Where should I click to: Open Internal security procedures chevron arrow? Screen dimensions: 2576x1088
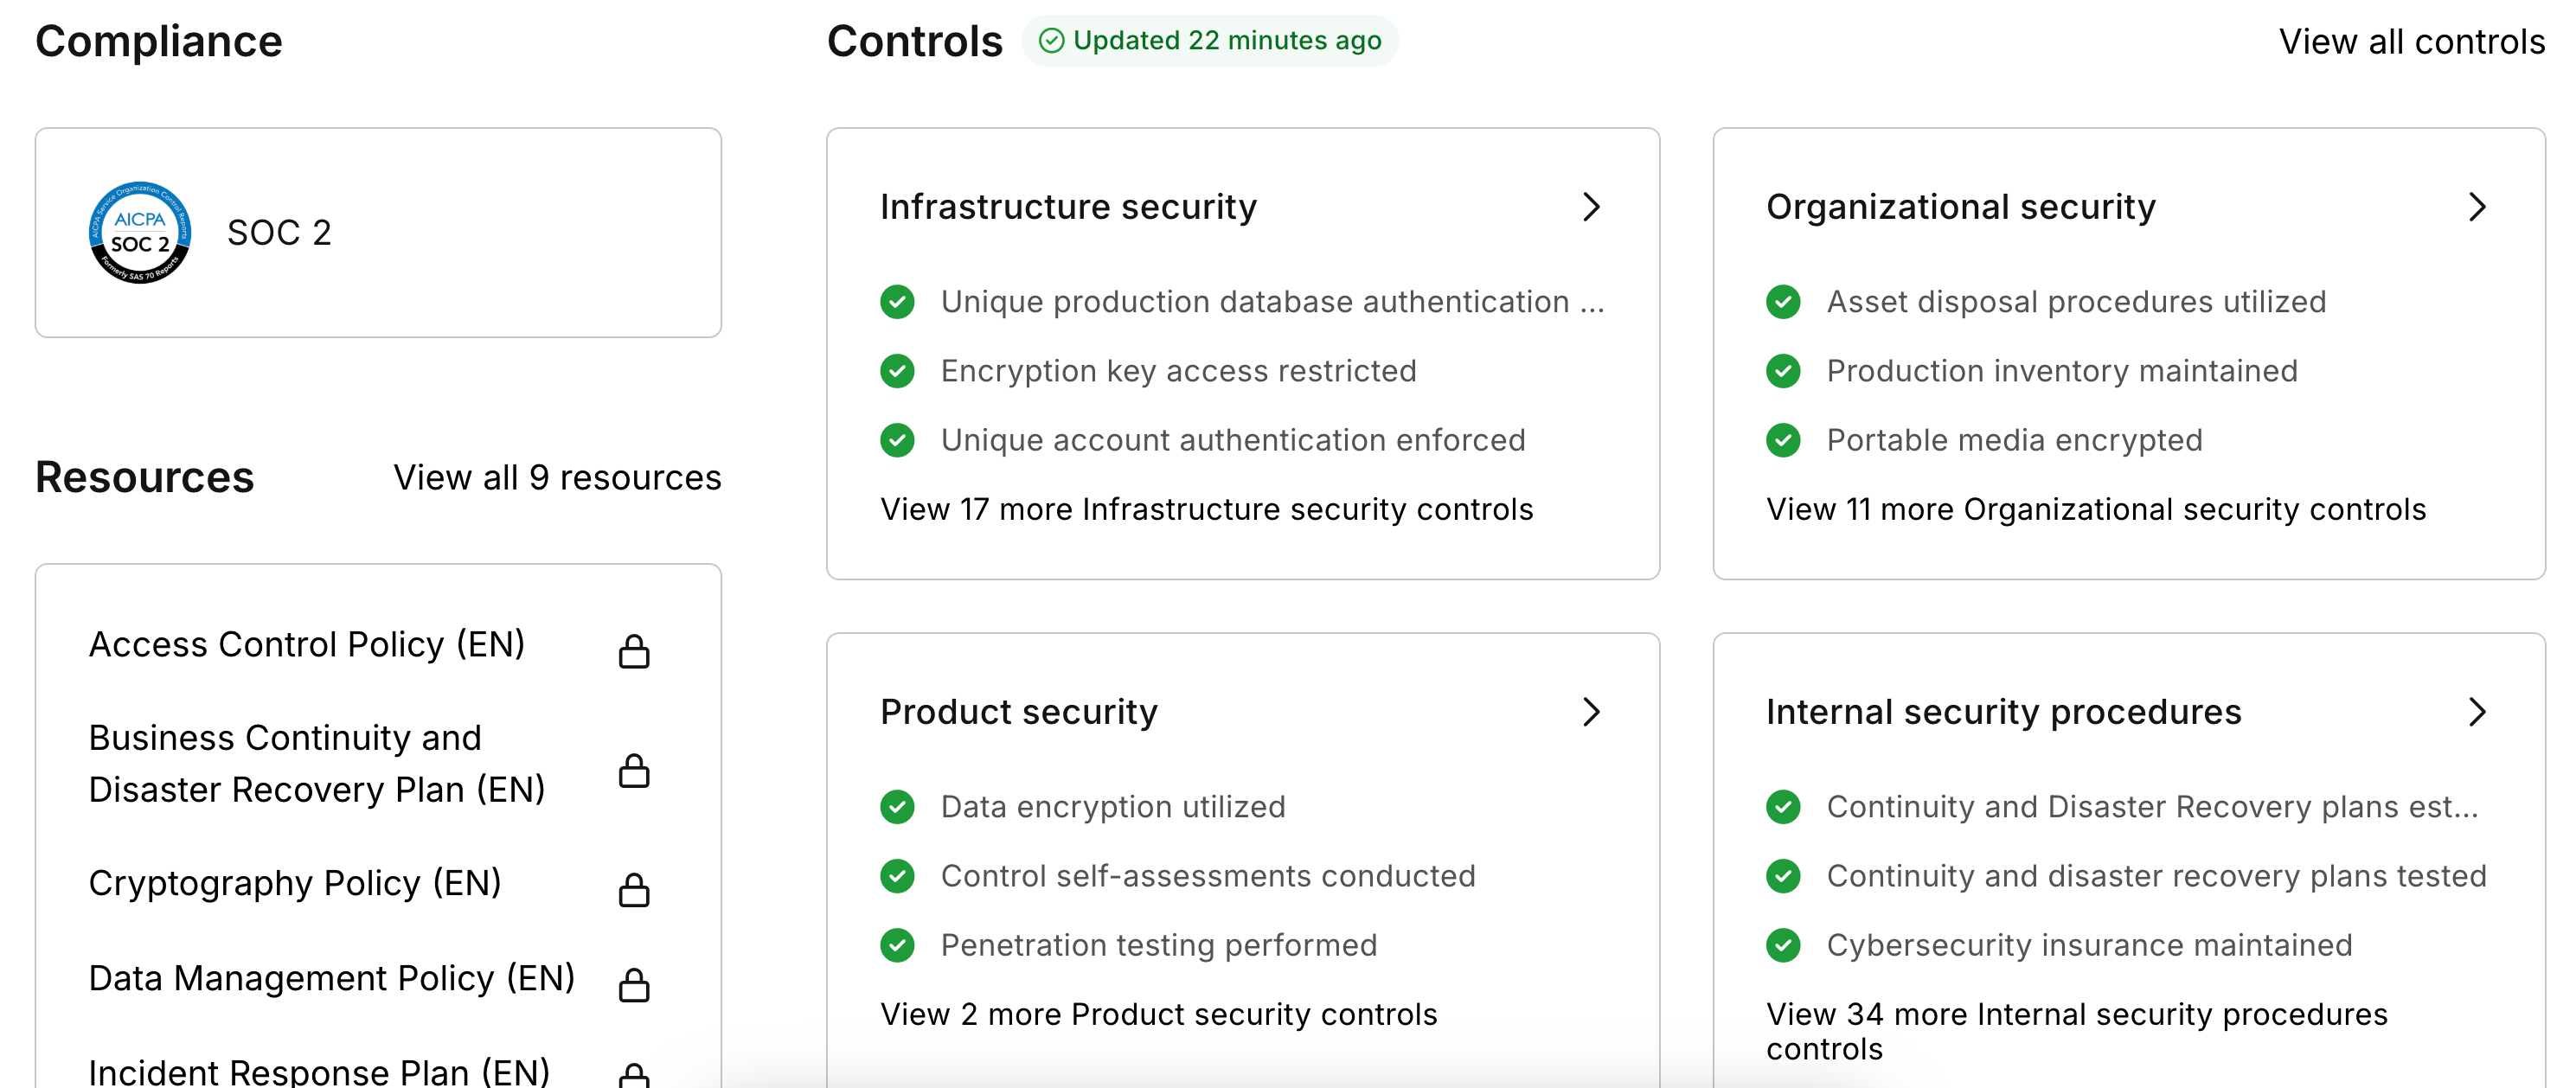point(2477,712)
